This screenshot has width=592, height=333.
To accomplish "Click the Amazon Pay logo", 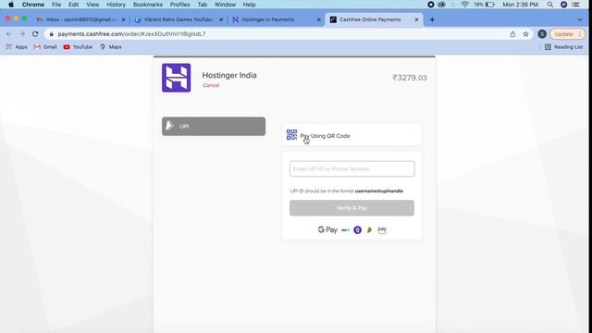I will point(382,229).
